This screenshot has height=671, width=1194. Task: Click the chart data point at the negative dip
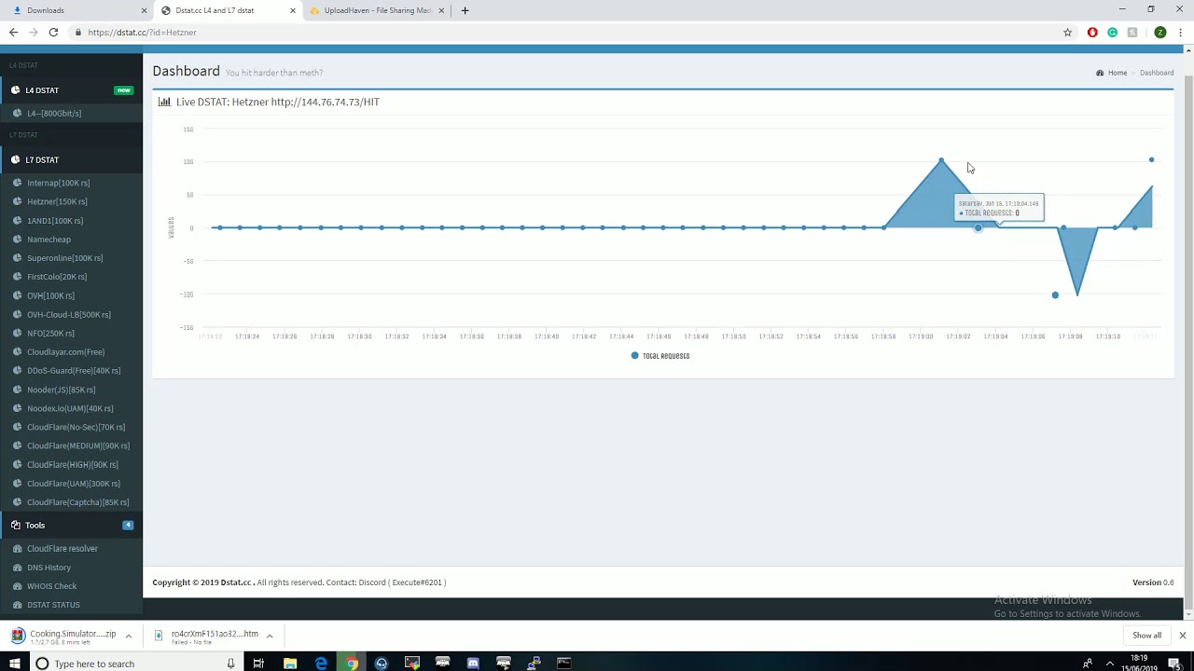(x=1055, y=295)
